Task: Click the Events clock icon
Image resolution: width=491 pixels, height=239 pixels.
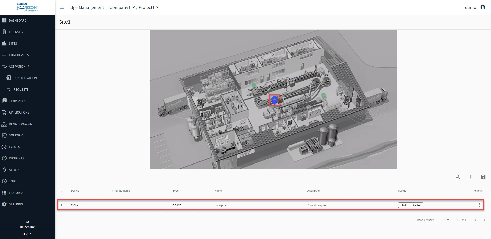Action: tap(4, 147)
